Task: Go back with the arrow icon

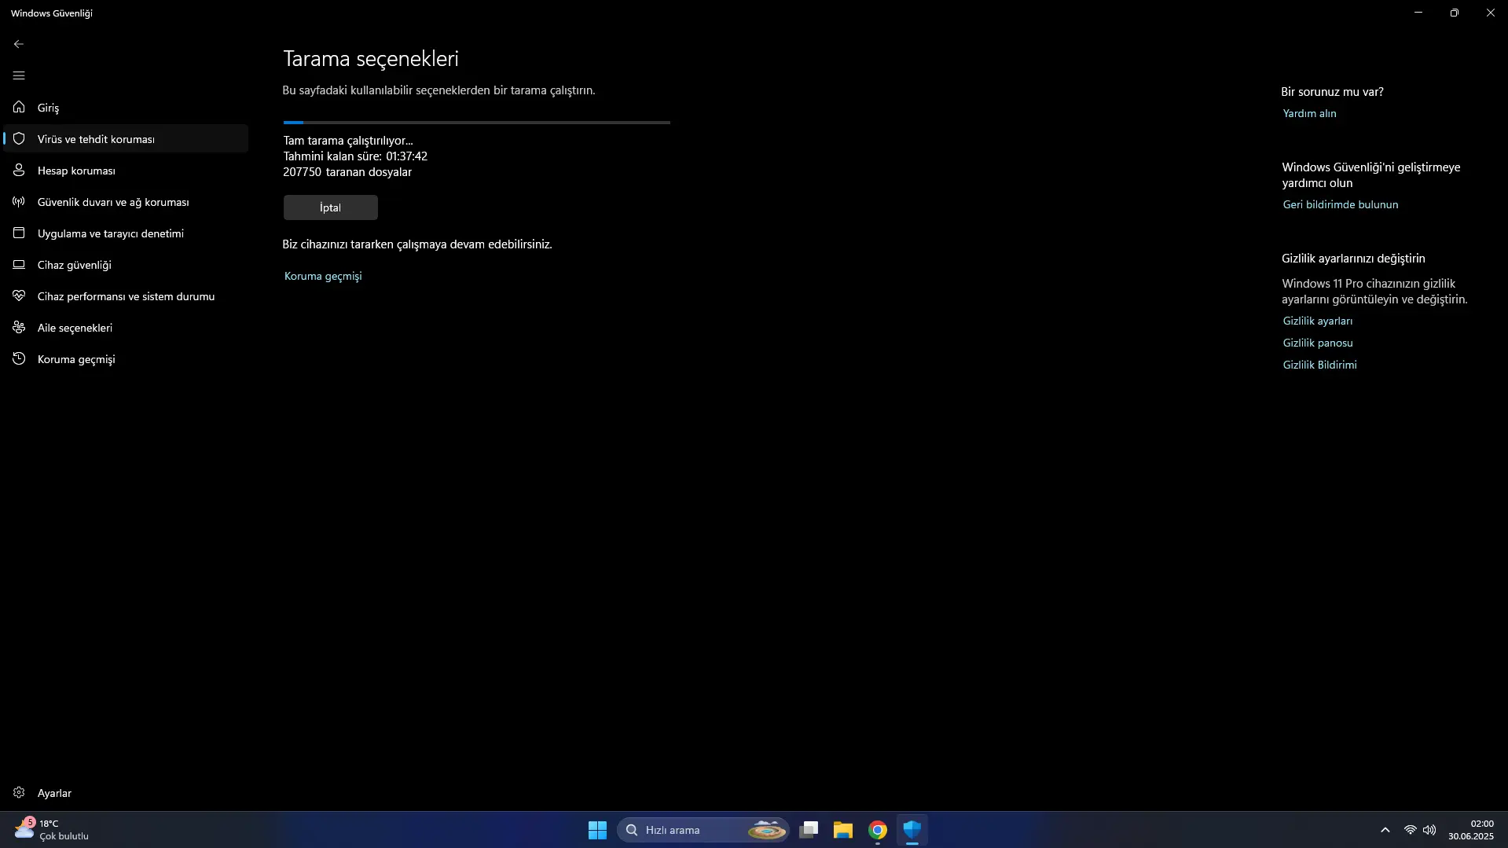Action: pos(19,44)
